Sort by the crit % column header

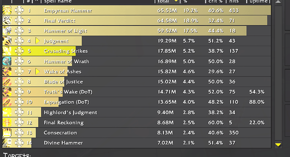[215, 2]
